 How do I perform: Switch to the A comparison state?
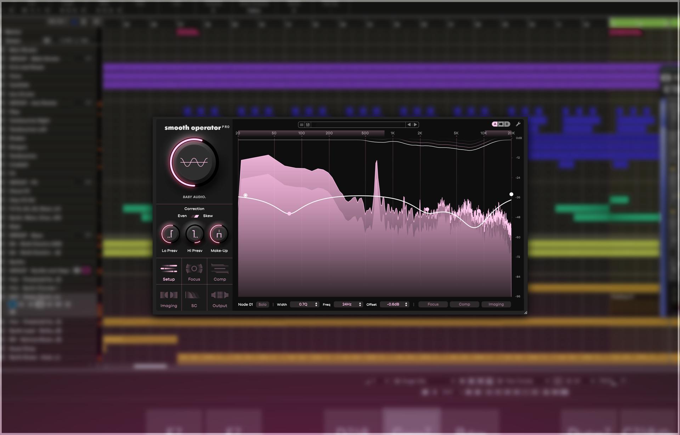click(495, 124)
